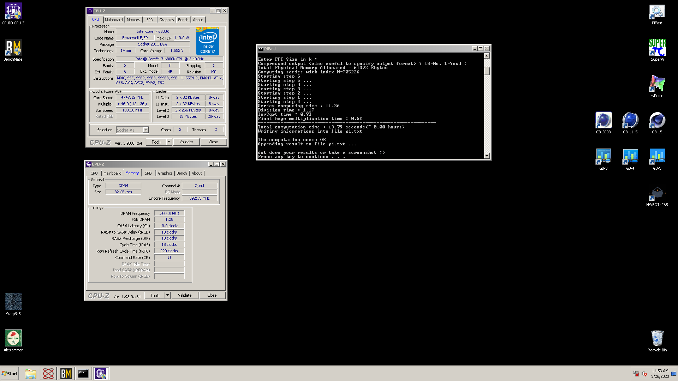This screenshot has width=678, height=381.
Task: Click the red crossed-circle taskbar icon
Action: (48, 374)
